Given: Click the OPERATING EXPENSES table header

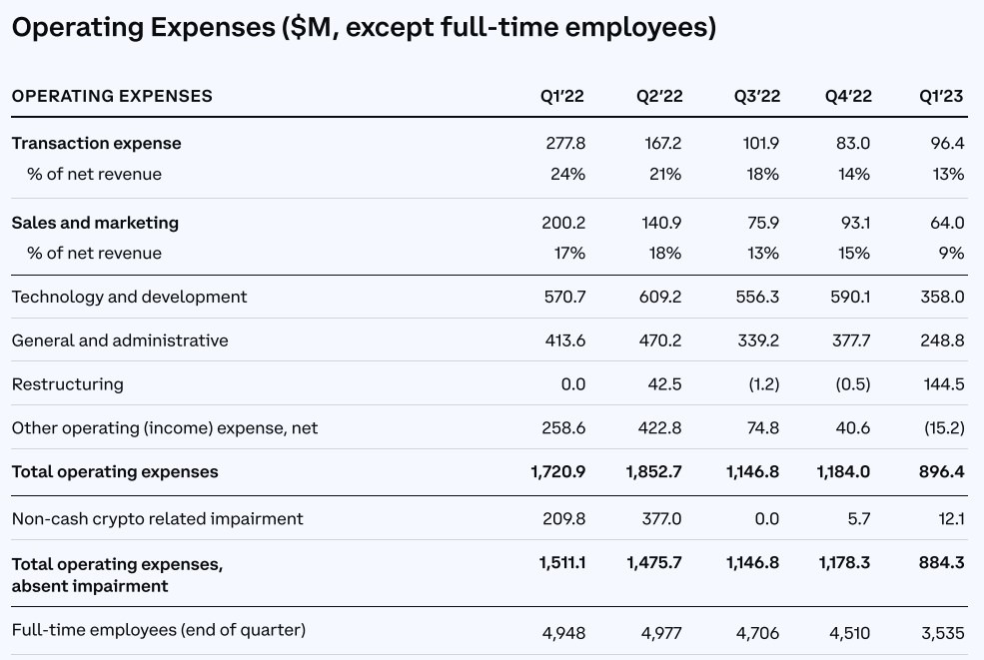Looking at the screenshot, I should pos(112,96).
